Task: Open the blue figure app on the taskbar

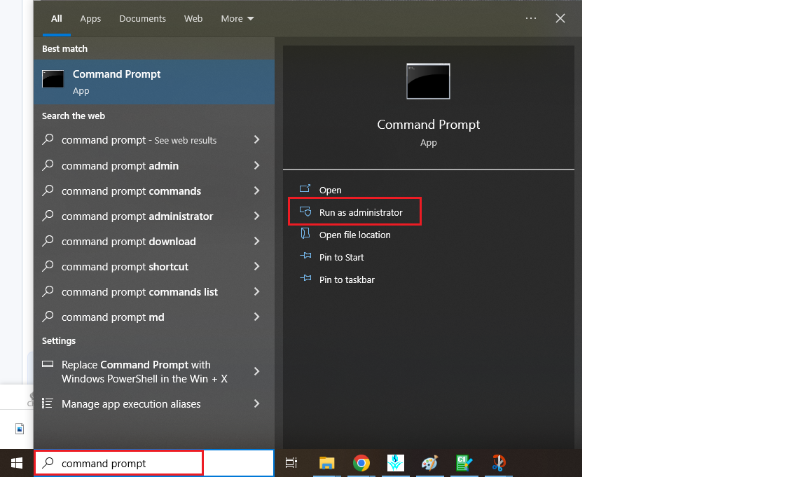Action: (x=396, y=463)
